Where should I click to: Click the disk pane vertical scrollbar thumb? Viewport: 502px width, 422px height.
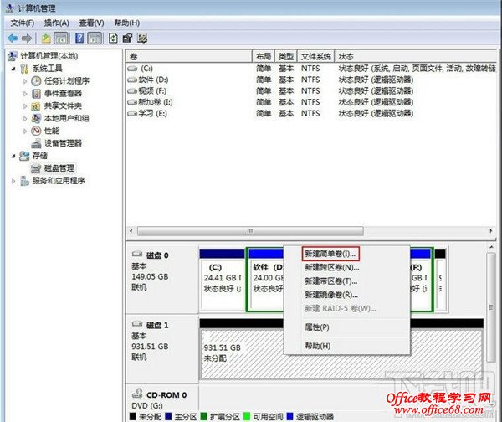(x=491, y=307)
